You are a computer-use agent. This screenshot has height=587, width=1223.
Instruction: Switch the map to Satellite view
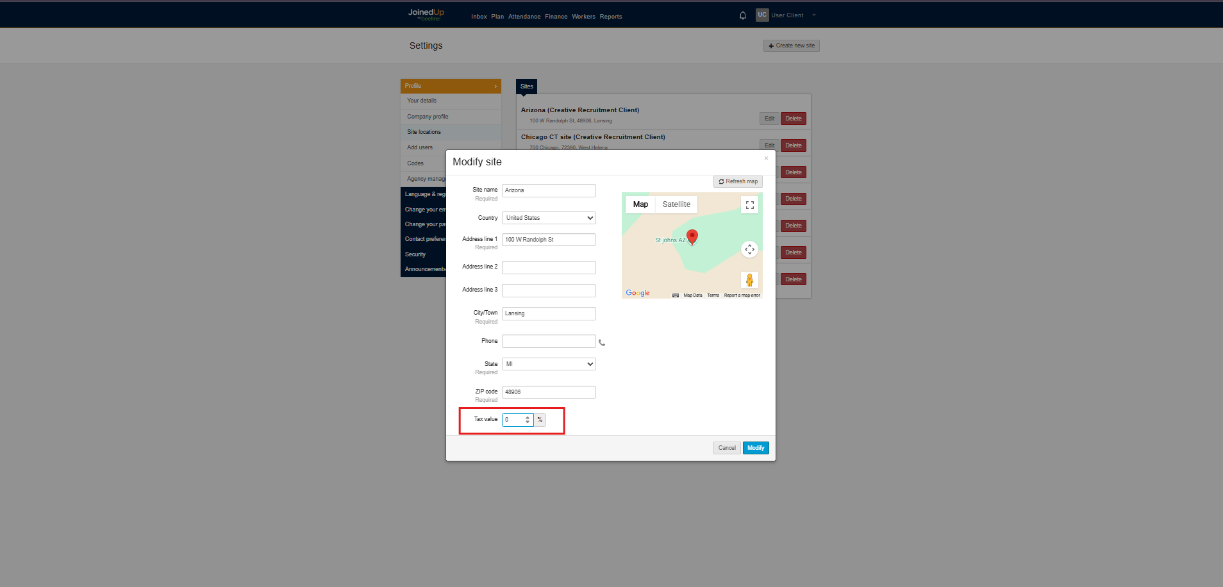(x=676, y=204)
